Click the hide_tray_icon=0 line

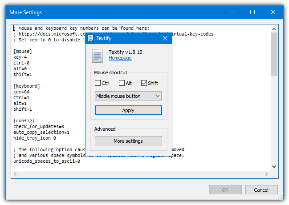point(35,138)
